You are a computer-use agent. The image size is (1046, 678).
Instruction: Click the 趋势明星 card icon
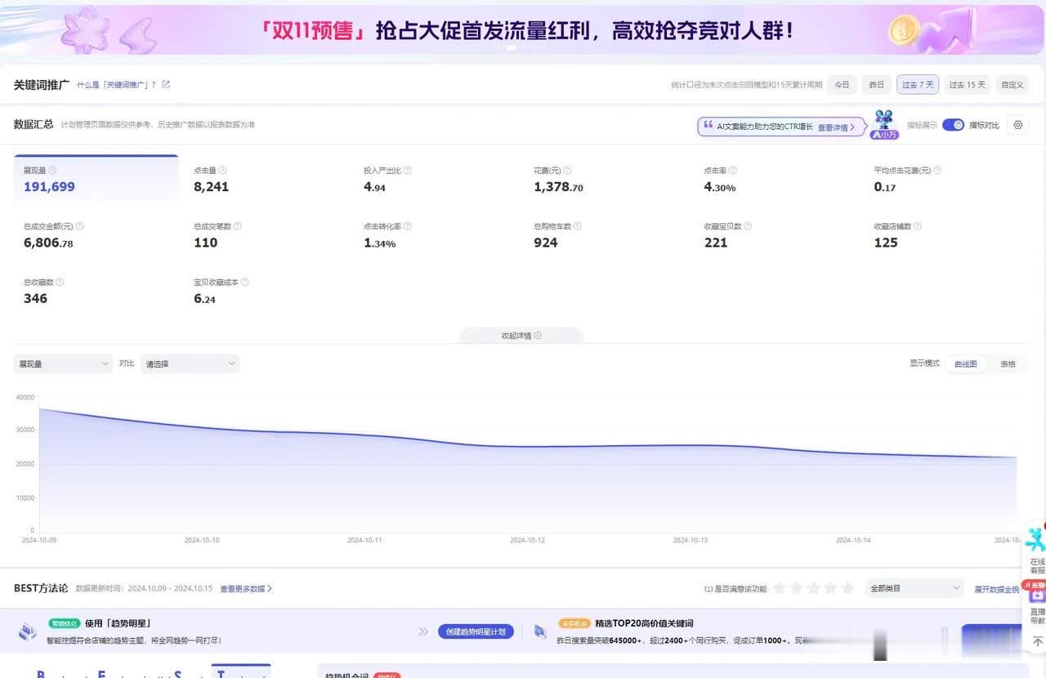pyautogui.click(x=28, y=631)
